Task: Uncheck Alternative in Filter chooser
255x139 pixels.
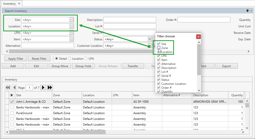Action: [159, 64]
